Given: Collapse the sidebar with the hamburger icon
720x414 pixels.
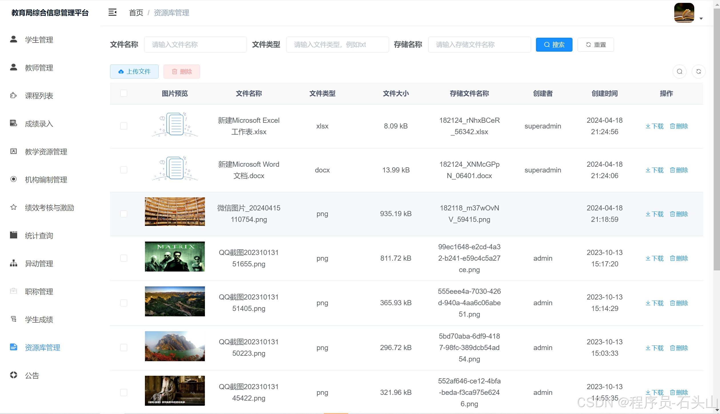Looking at the screenshot, I should pyautogui.click(x=112, y=12).
